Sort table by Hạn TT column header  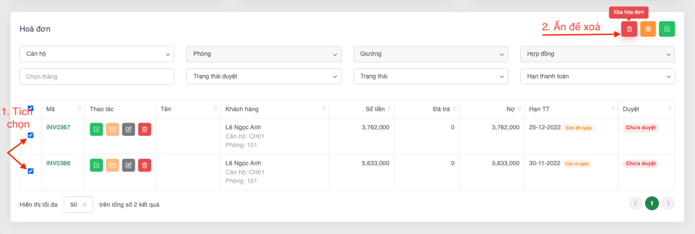pos(539,109)
